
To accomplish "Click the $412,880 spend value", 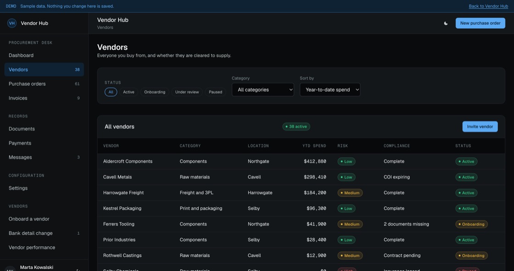I will (315, 161).
